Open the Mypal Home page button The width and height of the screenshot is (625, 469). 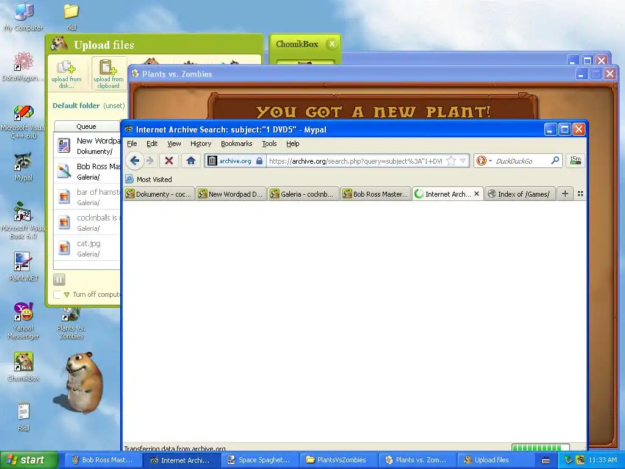(x=191, y=161)
